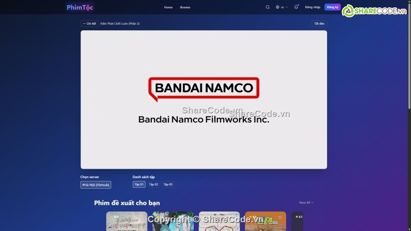Click View All for recommended movies
Viewport: 411px width, 231px height.
pyautogui.click(x=306, y=202)
